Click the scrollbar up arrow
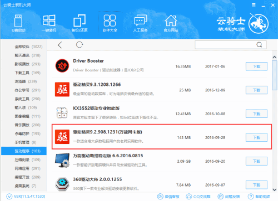The height and width of the screenshot is (201, 278). click(275, 57)
